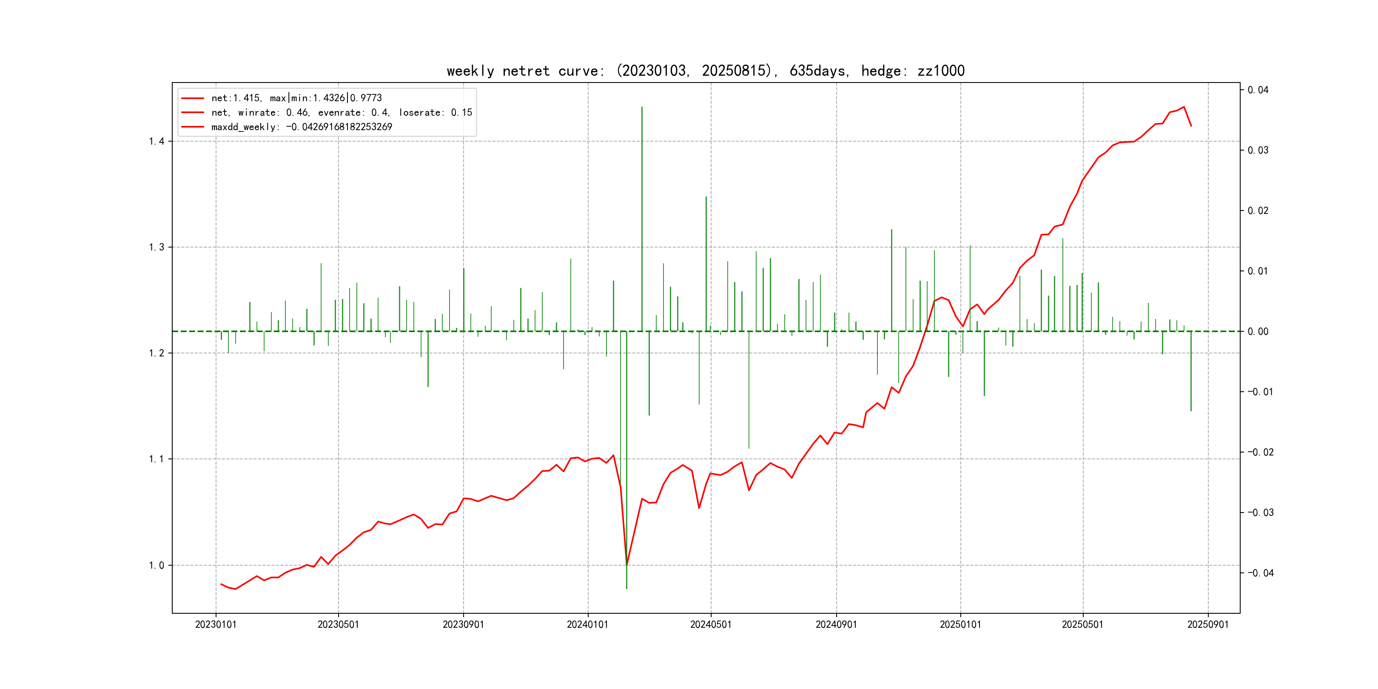Click the 0.00 right axis label
The image size is (1378, 689).
(1258, 332)
